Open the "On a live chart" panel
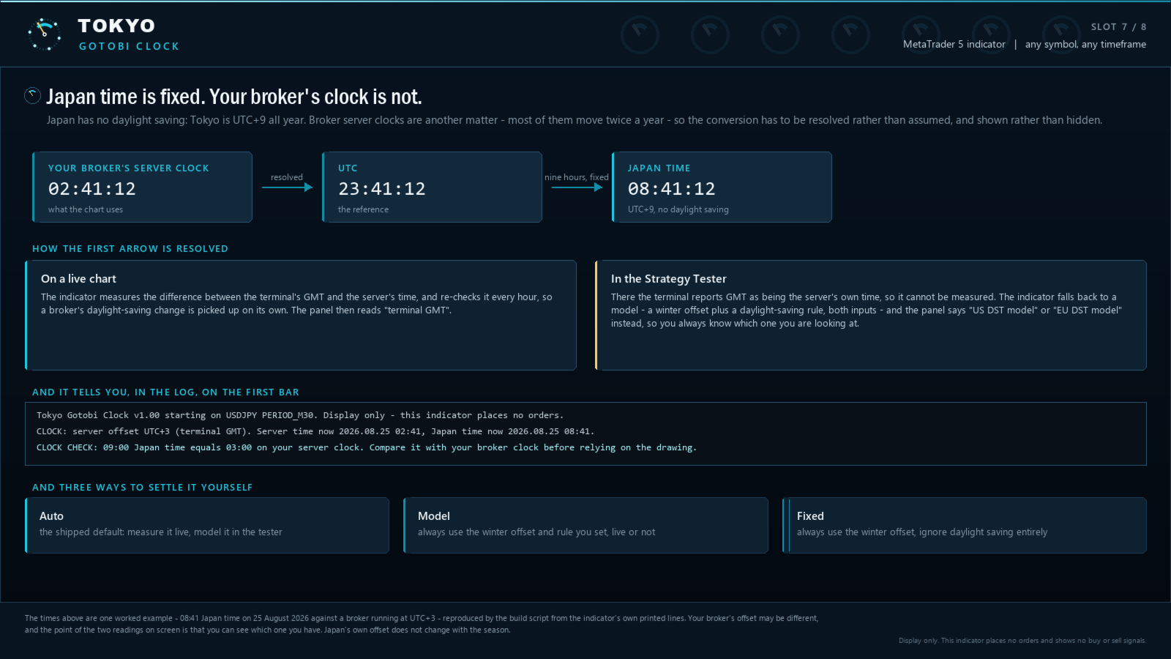 pyautogui.click(x=301, y=315)
